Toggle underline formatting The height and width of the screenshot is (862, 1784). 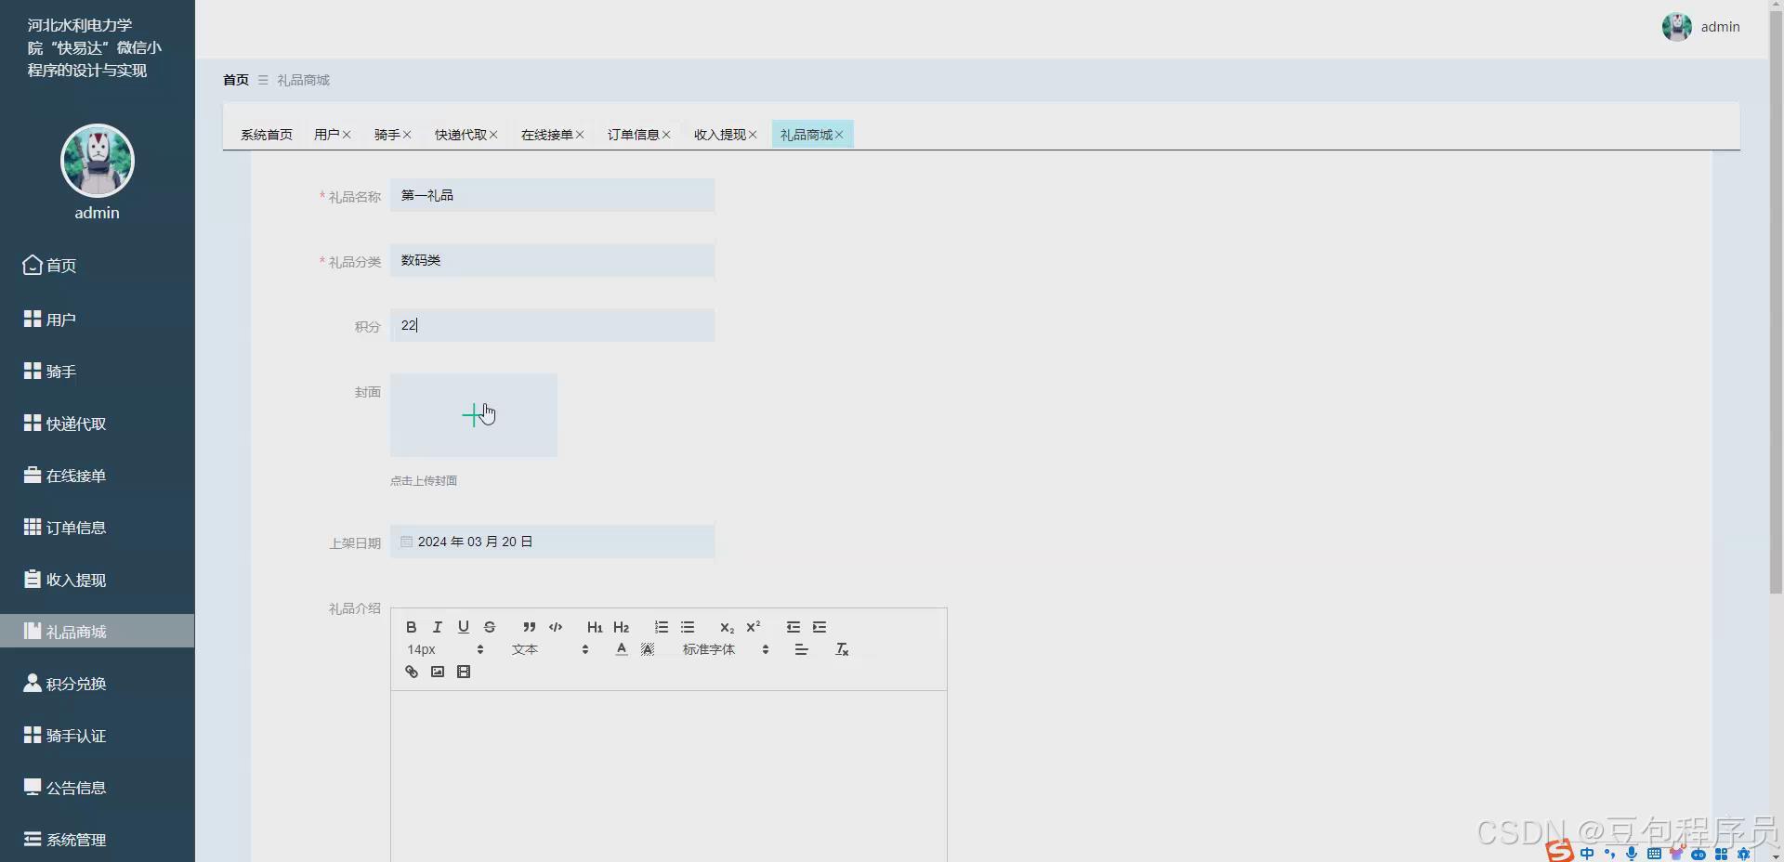[x=464, y=627]
